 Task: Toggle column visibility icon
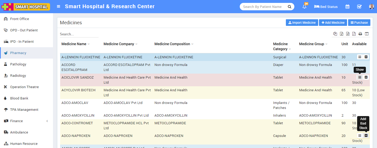pos(367,34)
